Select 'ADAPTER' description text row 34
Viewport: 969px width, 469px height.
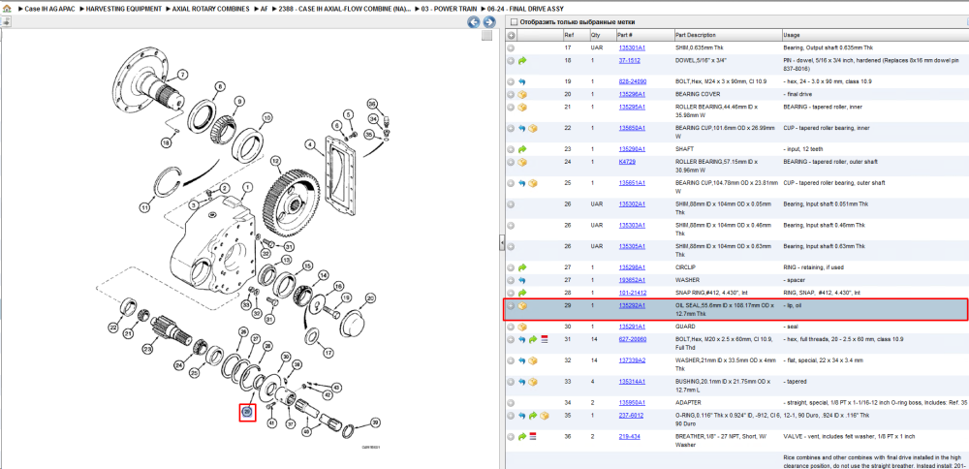[x=688, y=402]
